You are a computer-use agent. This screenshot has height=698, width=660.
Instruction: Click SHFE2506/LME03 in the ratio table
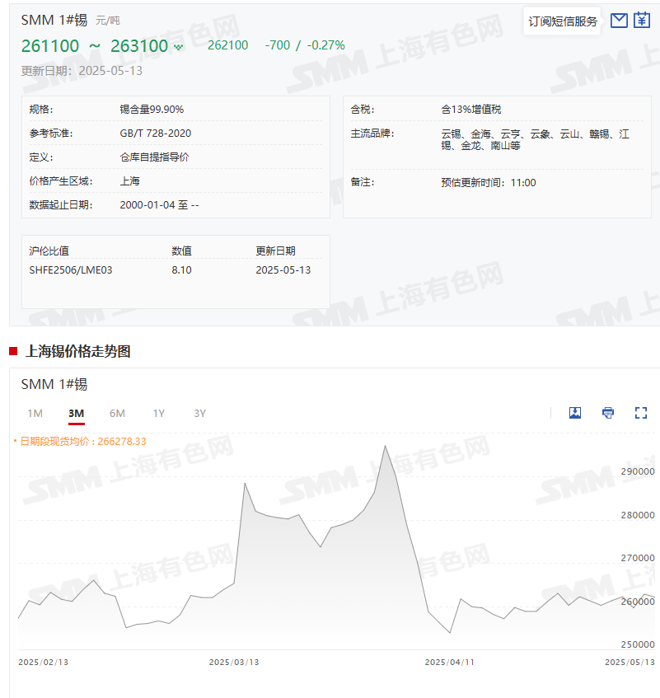pos(71,269)
